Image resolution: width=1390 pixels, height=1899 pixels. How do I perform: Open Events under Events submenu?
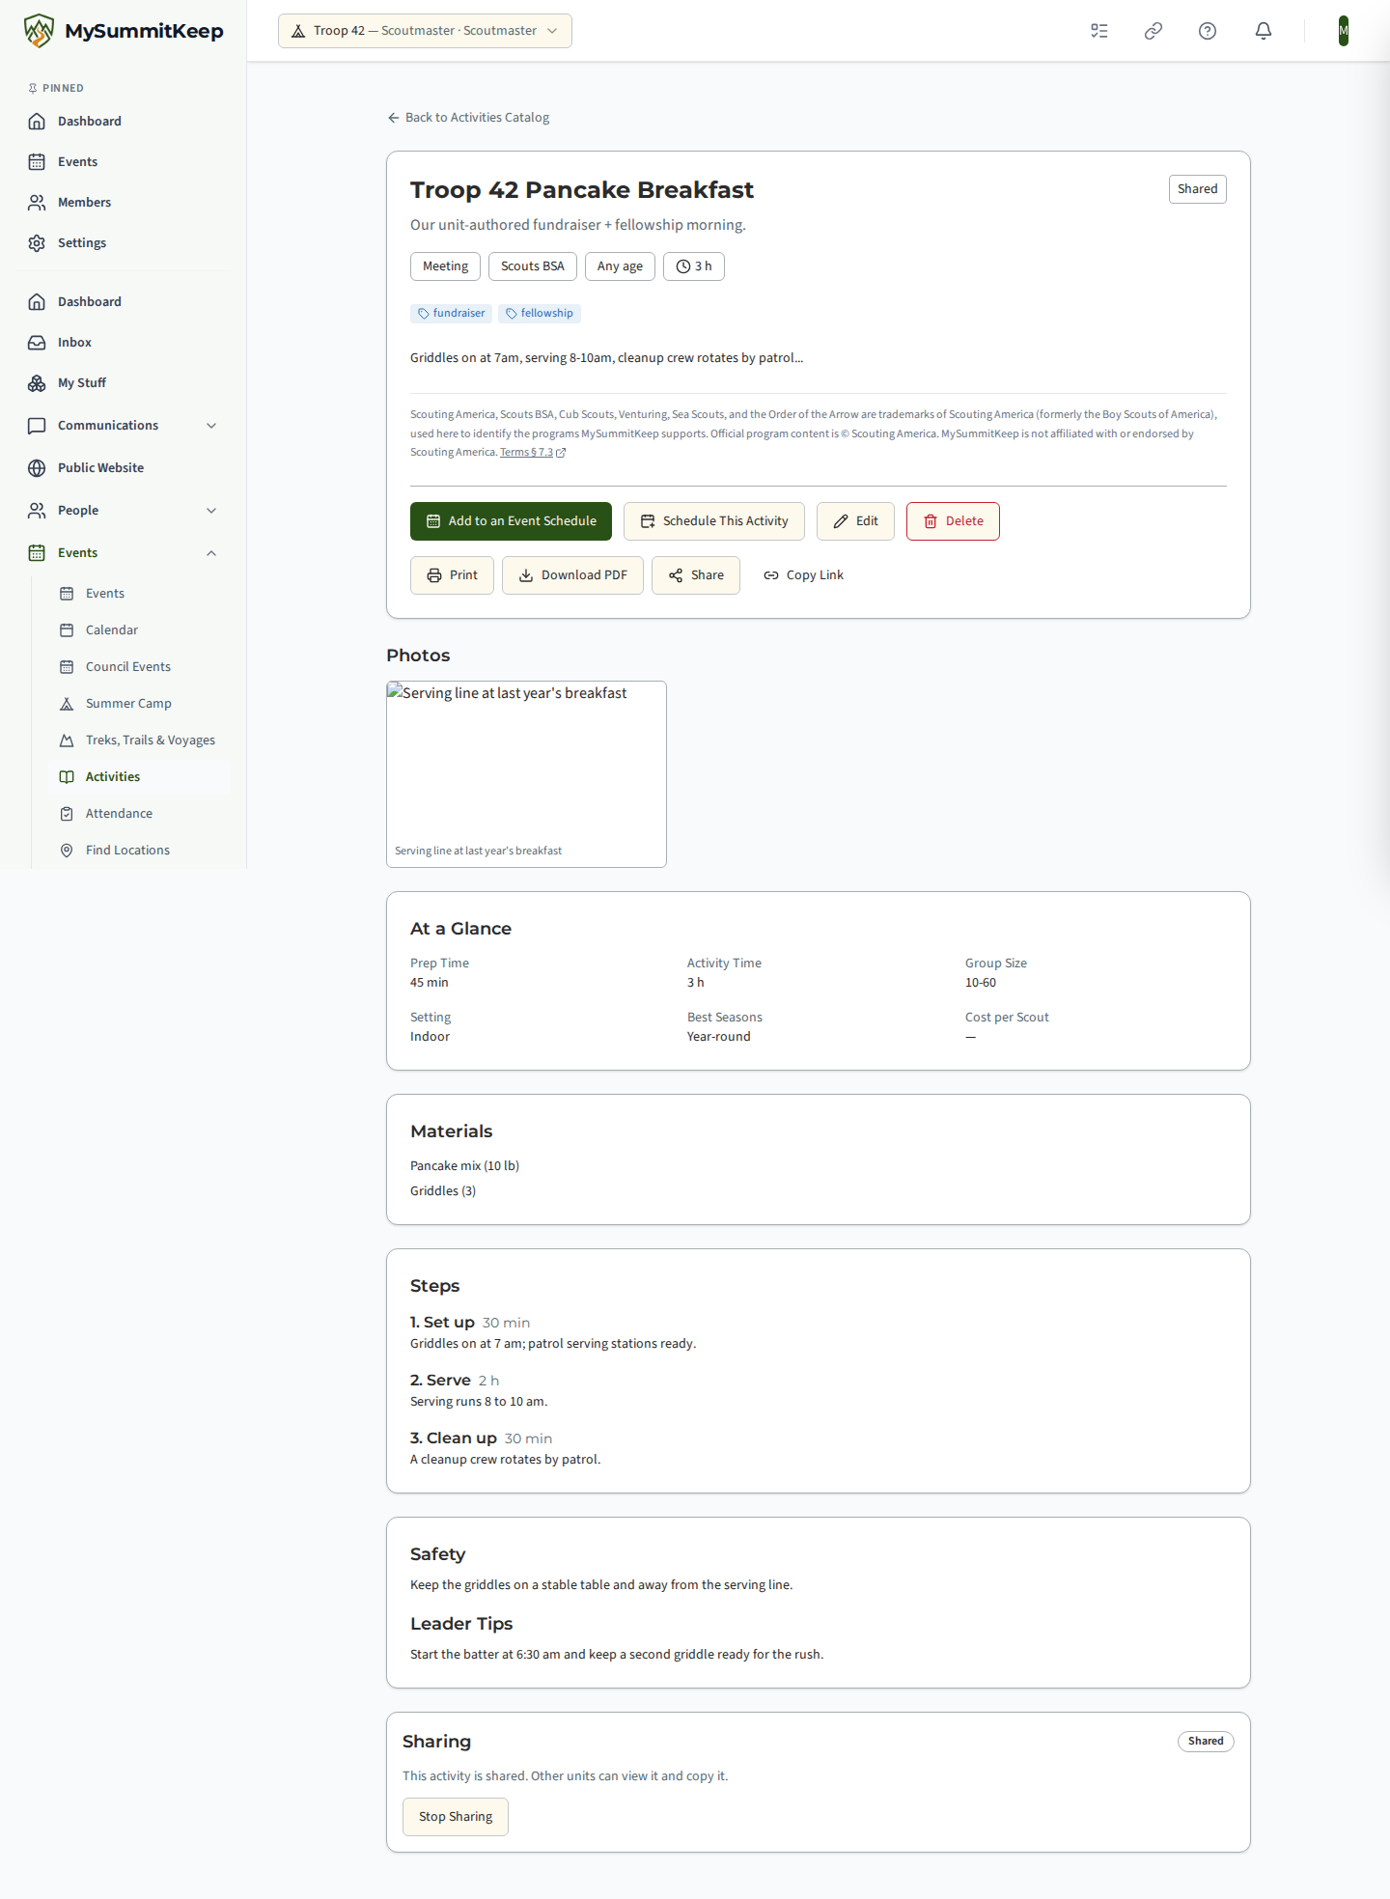click(139, 593)
